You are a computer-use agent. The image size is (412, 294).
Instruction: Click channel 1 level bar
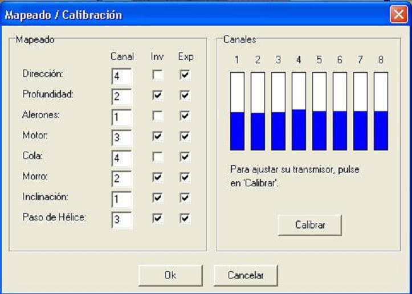237,111
